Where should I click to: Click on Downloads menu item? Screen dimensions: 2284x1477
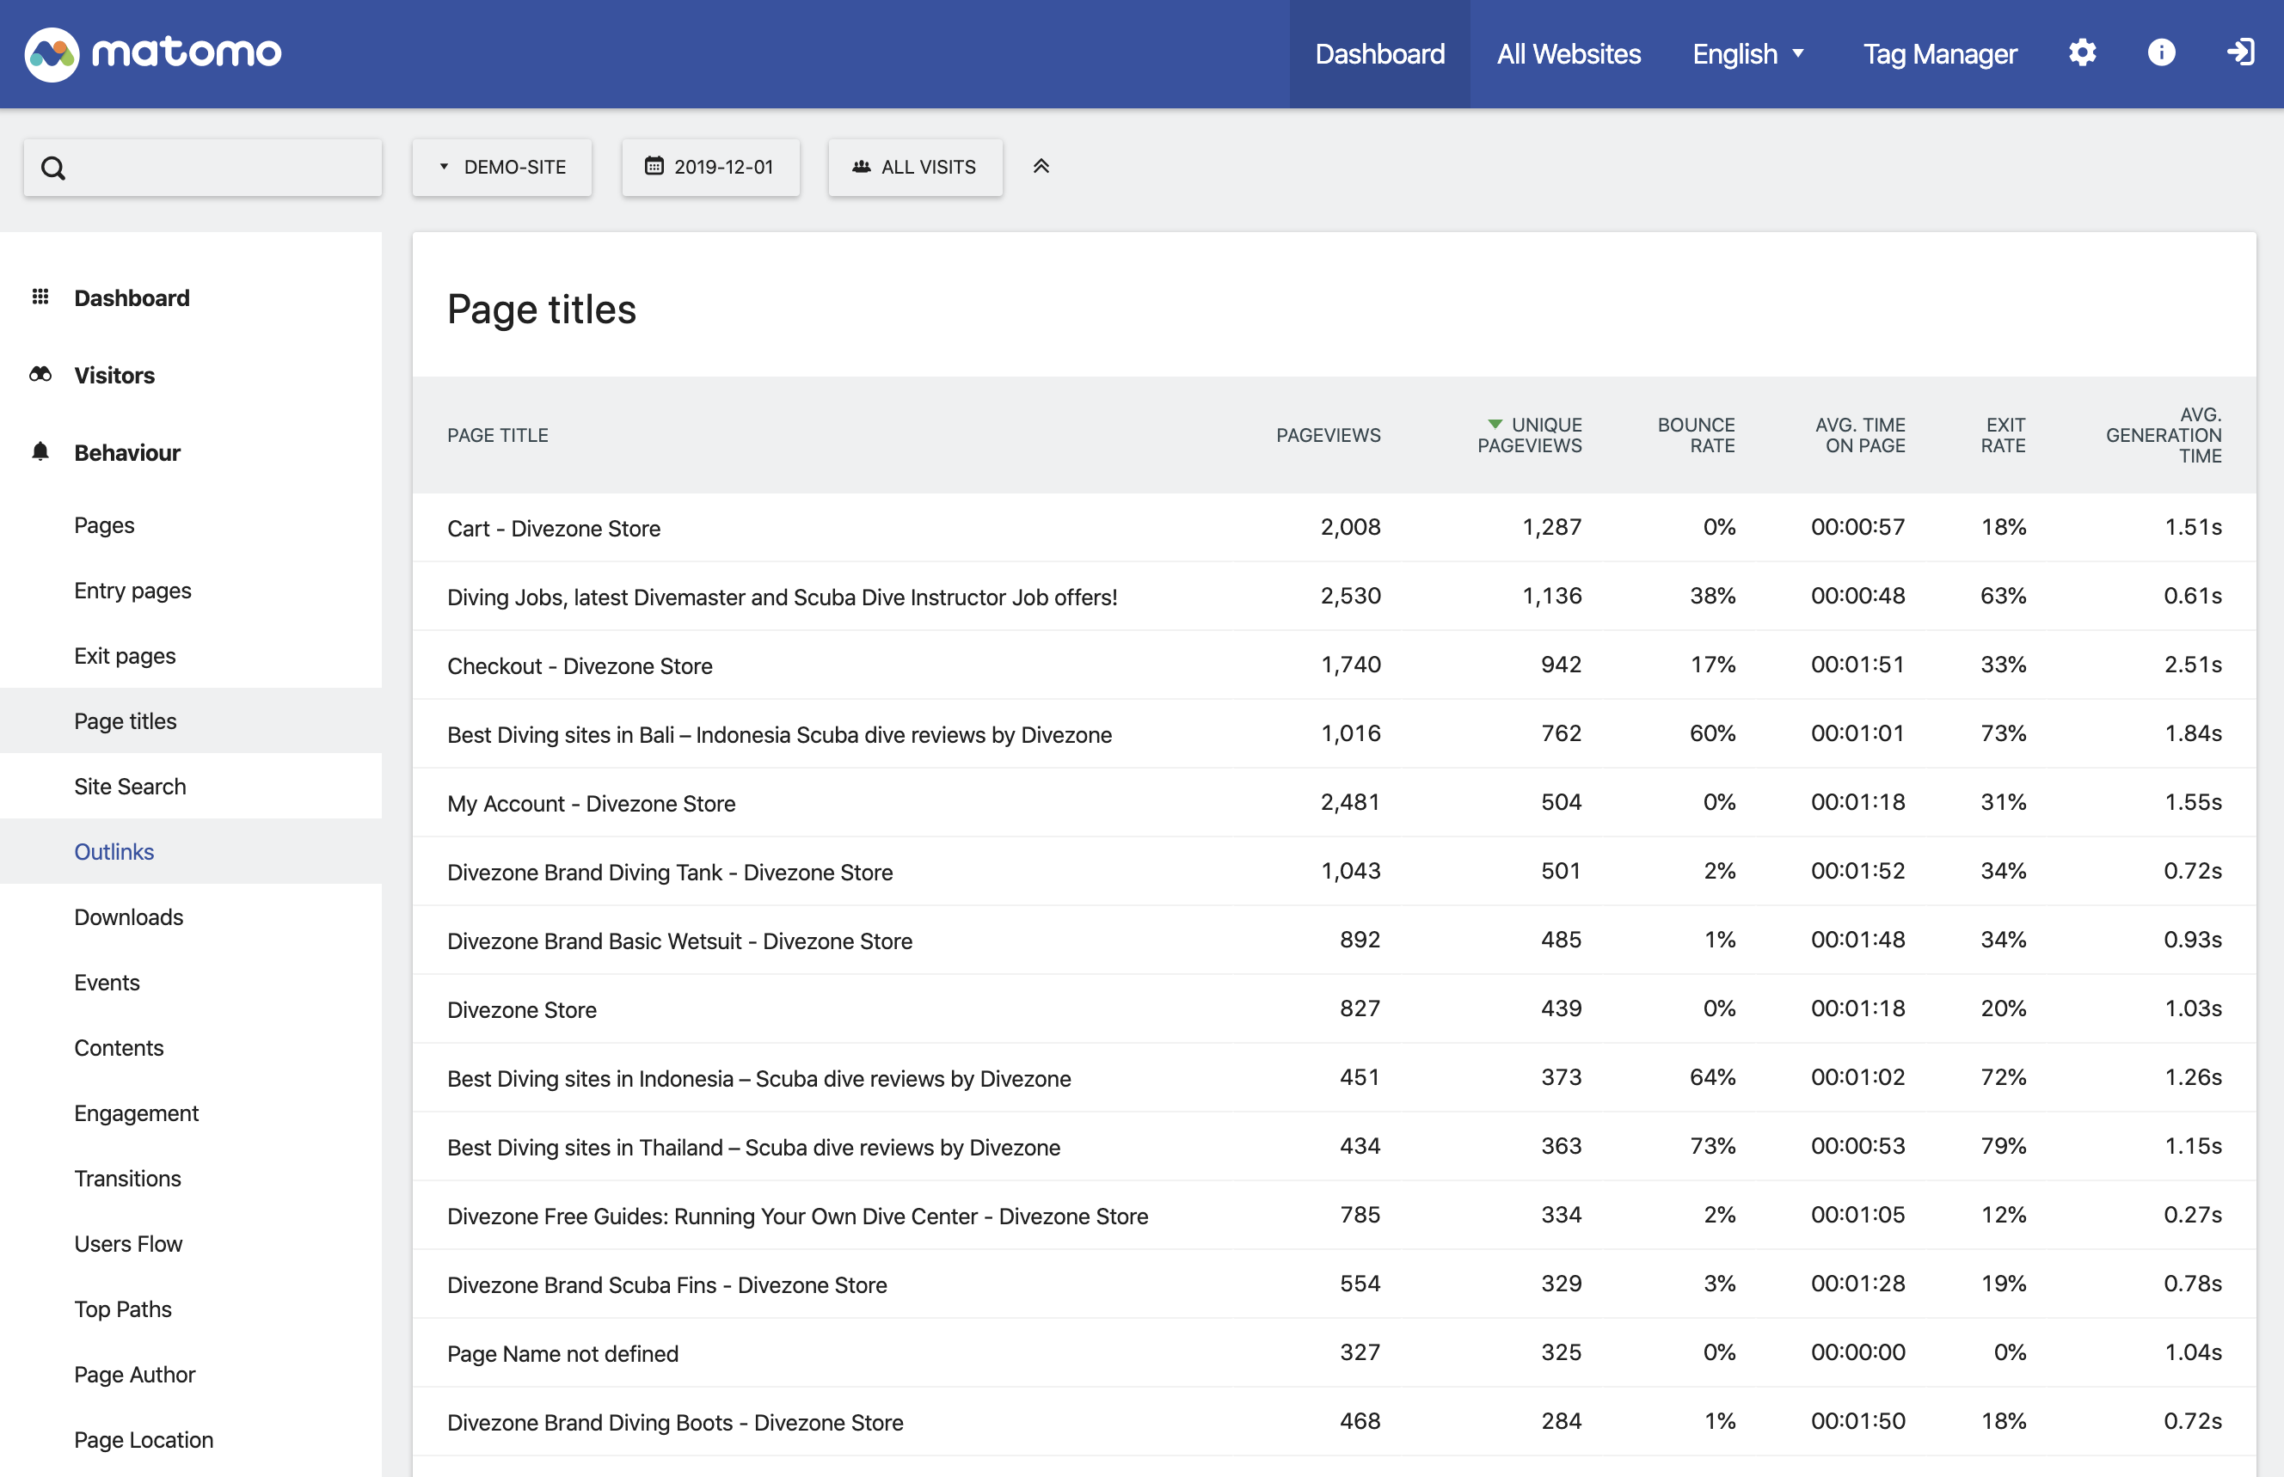click(x=130, y=916)
